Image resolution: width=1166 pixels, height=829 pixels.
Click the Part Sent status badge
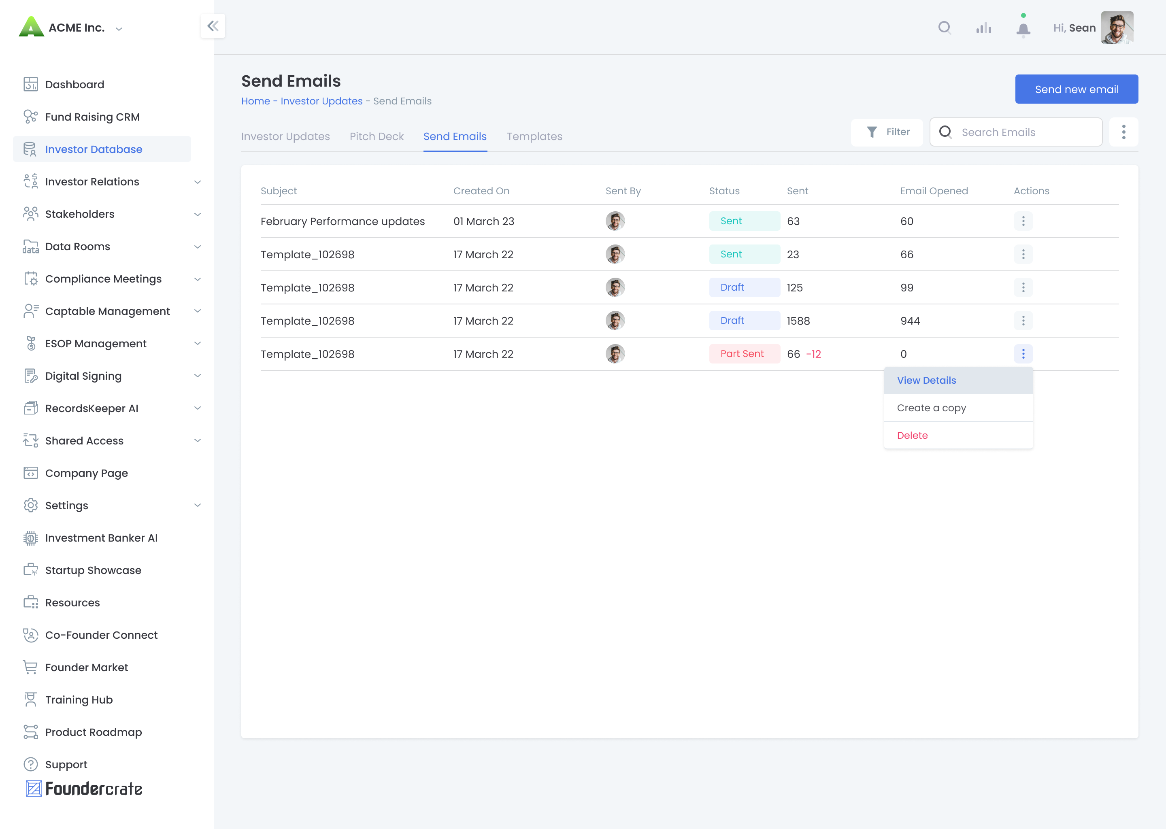click(744, 354)
